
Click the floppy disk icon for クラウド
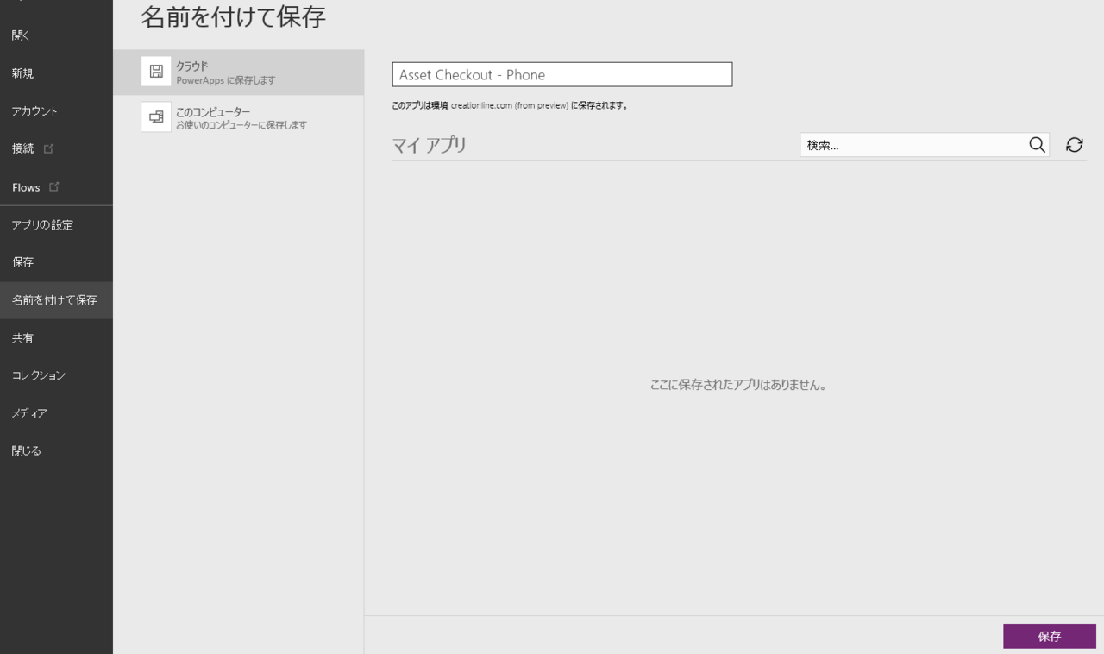156,72
